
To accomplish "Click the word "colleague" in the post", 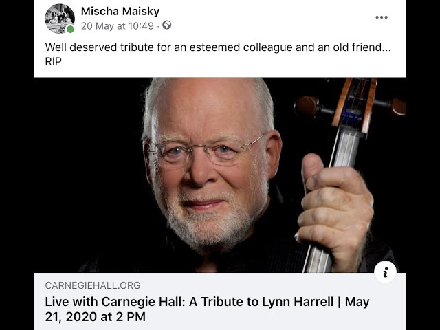I will point(271,47).
